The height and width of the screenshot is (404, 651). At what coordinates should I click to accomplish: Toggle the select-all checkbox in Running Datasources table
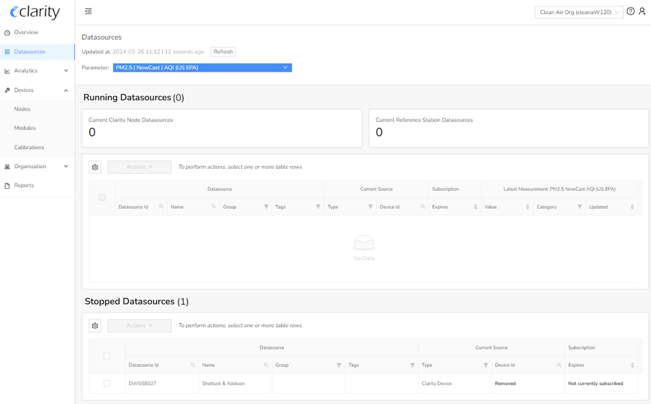click(x=102, y=197)
